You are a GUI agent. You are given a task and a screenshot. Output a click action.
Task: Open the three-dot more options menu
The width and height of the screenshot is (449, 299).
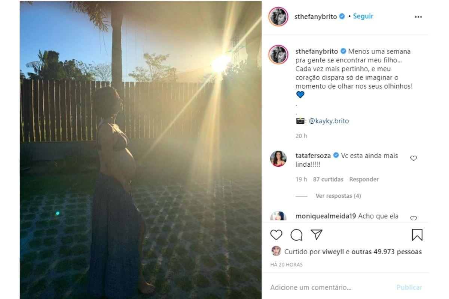418,17
